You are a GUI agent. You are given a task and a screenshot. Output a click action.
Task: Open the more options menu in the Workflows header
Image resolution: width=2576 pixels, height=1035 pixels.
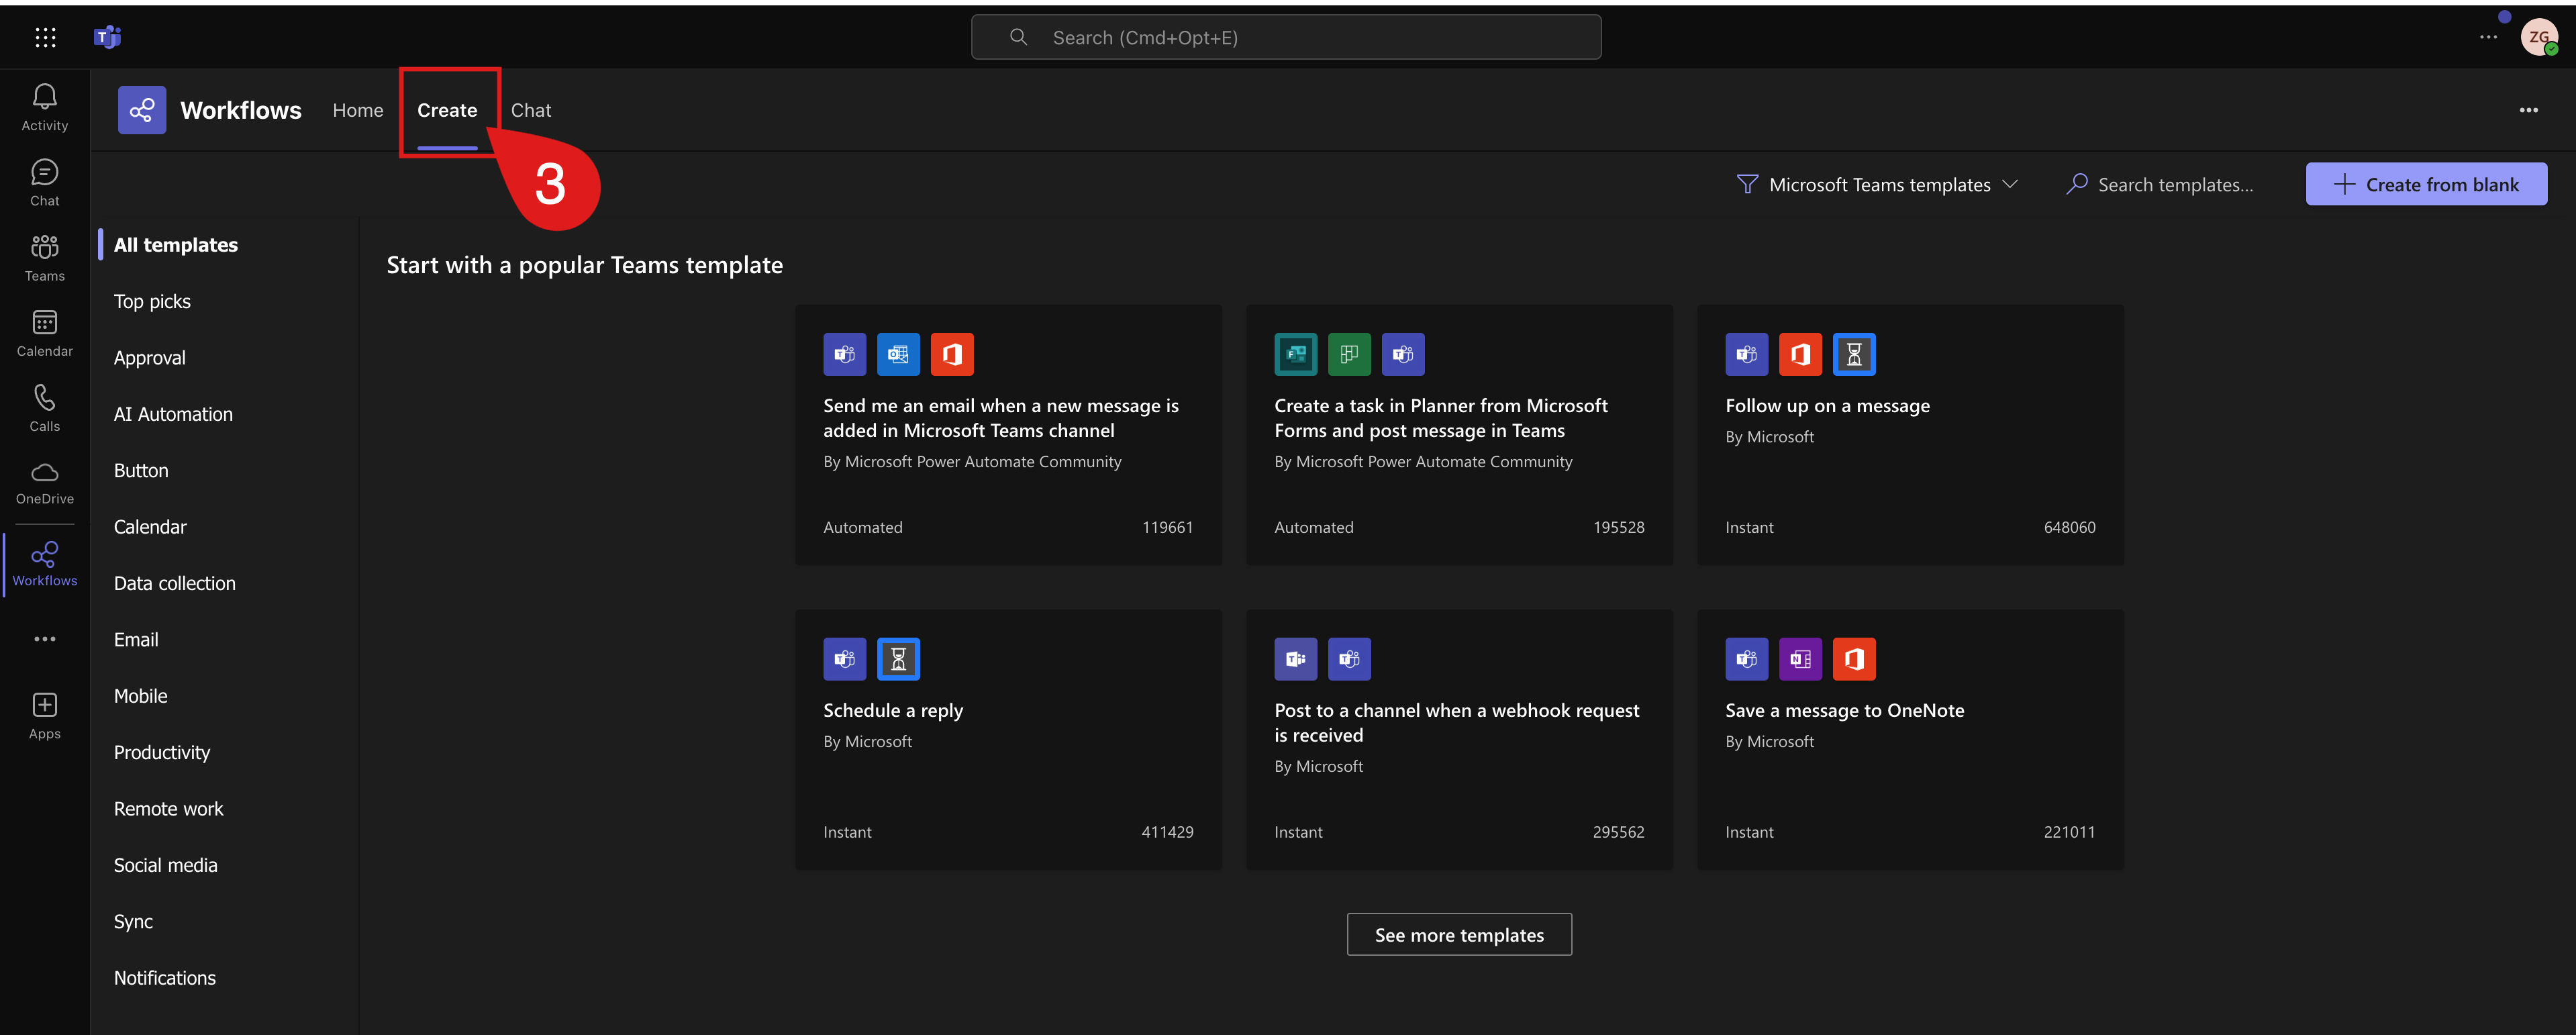[x=2528, y=110]
